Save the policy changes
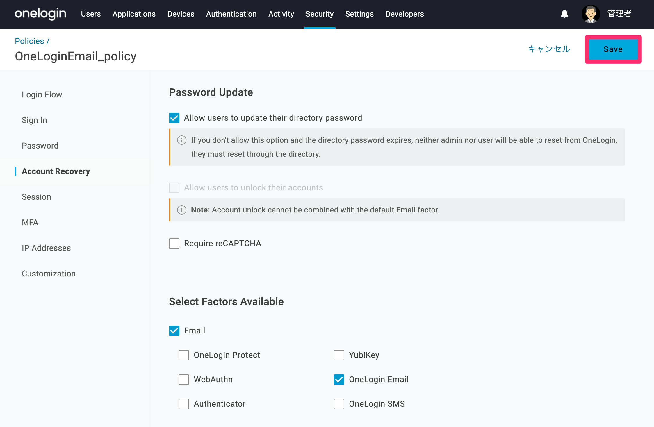This screenshot has height=427, width=654. 613,49
